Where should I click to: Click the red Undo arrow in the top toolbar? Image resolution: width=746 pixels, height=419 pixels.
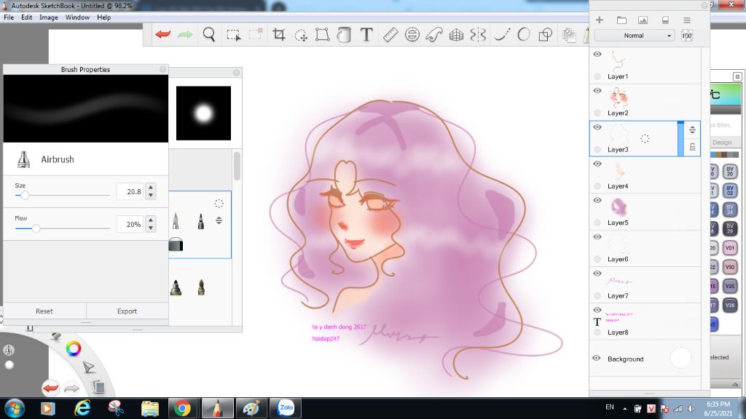[162, 34]
